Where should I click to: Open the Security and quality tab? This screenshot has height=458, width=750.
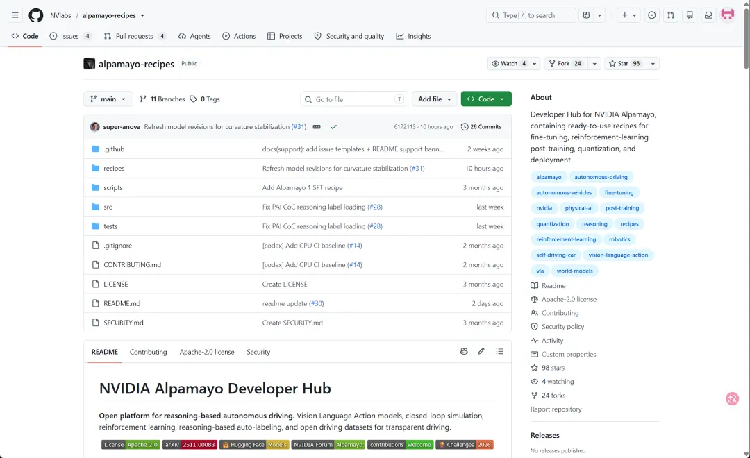click(349, 36)
